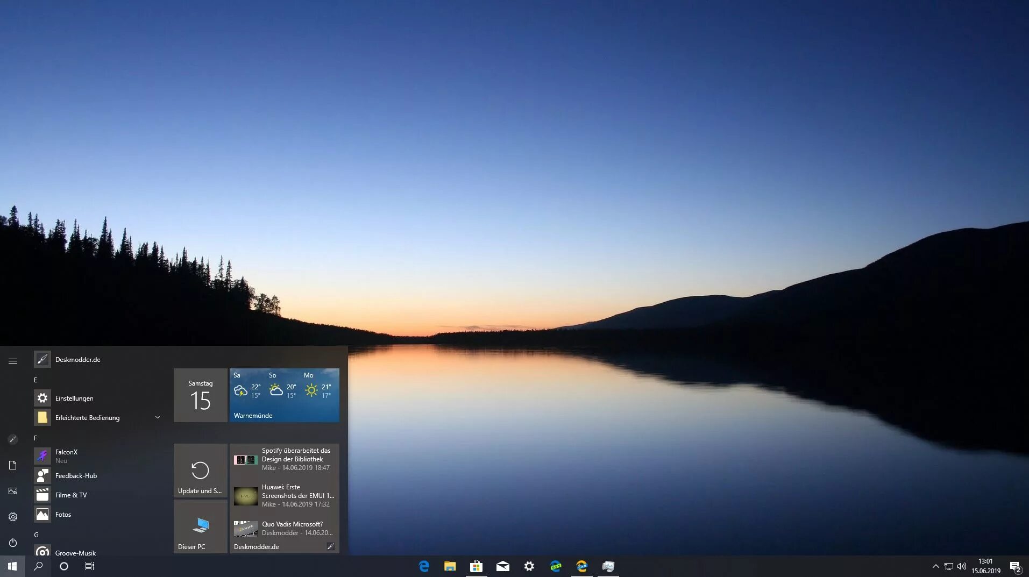
Task: Click the letter G group header
Action: [x=37, y=535]
